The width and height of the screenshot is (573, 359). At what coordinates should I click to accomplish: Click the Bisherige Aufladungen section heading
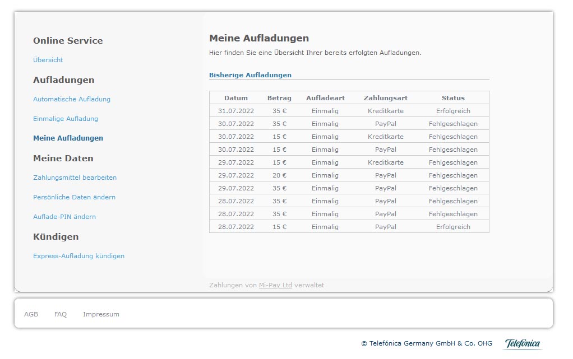(250, 75)
